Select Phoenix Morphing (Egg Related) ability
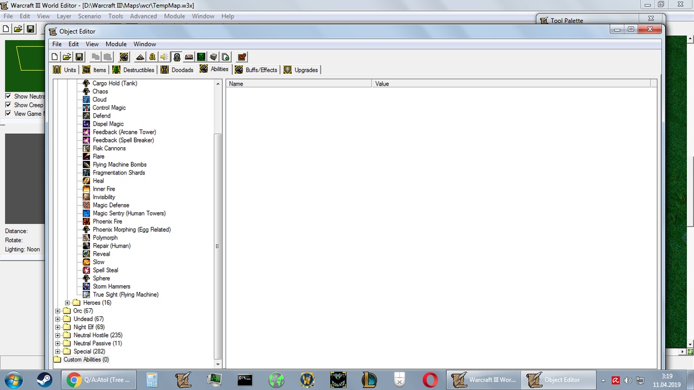The width and height of the screenshot is (694, 390). (132, 230)
